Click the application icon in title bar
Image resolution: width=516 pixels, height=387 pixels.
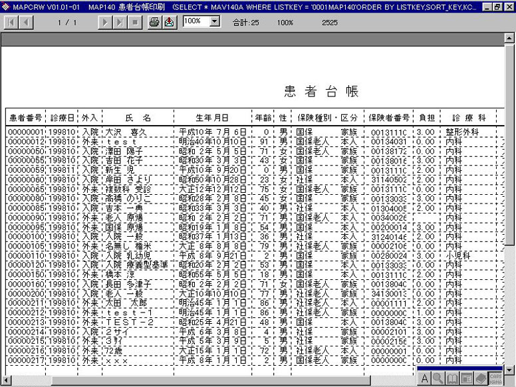coord(6,6)
